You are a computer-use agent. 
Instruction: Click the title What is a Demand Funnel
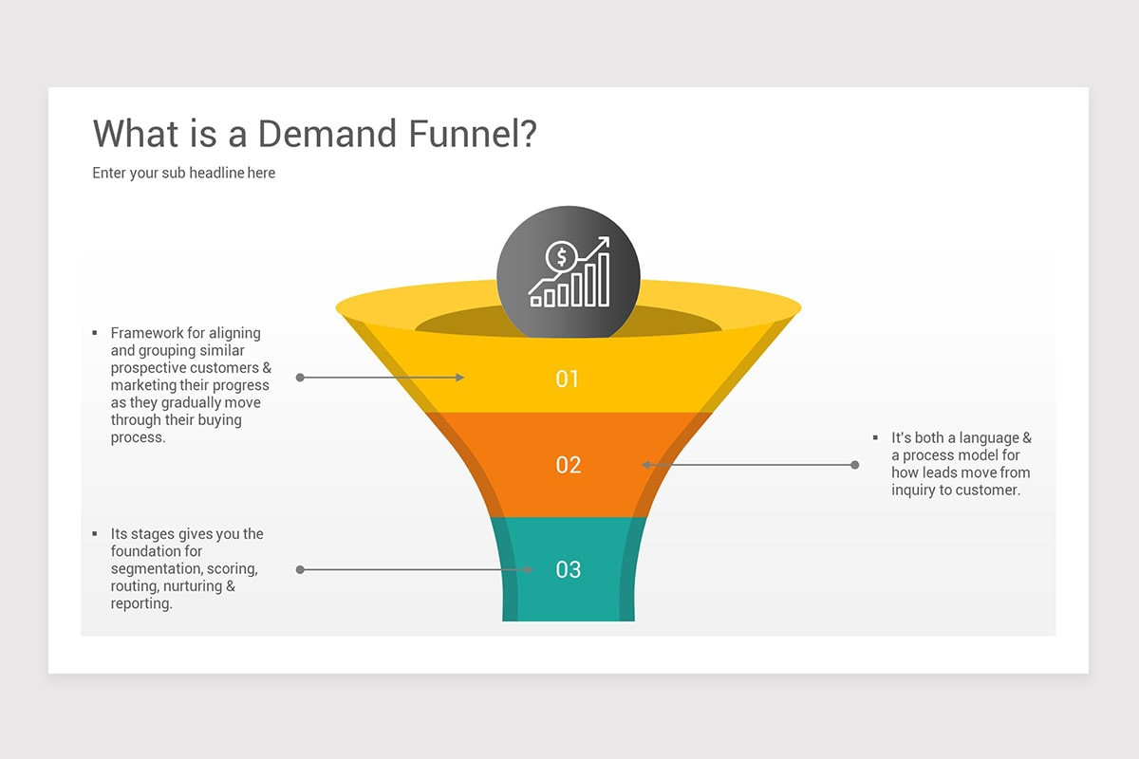(x=313, y=134)
